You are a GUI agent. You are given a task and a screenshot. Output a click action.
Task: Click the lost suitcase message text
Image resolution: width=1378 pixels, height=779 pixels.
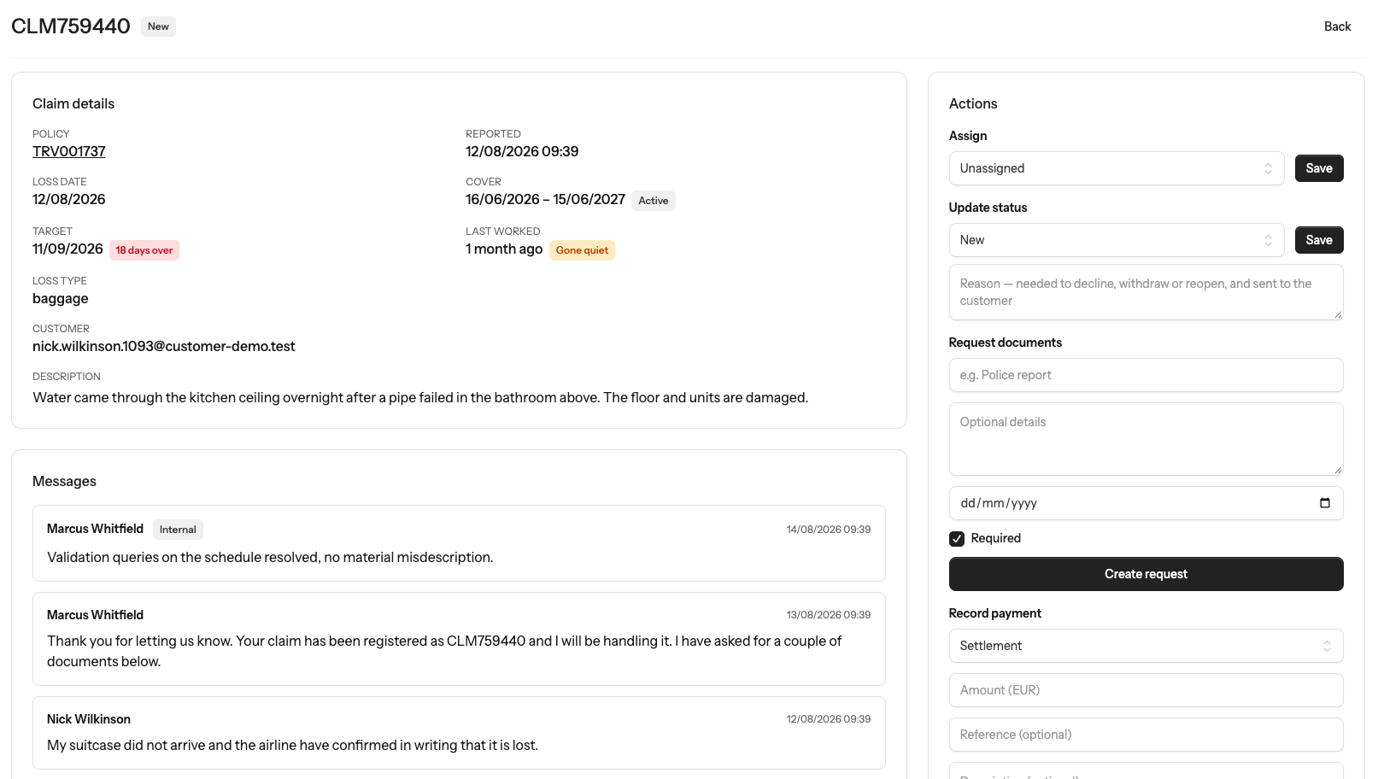click(293, 745)
